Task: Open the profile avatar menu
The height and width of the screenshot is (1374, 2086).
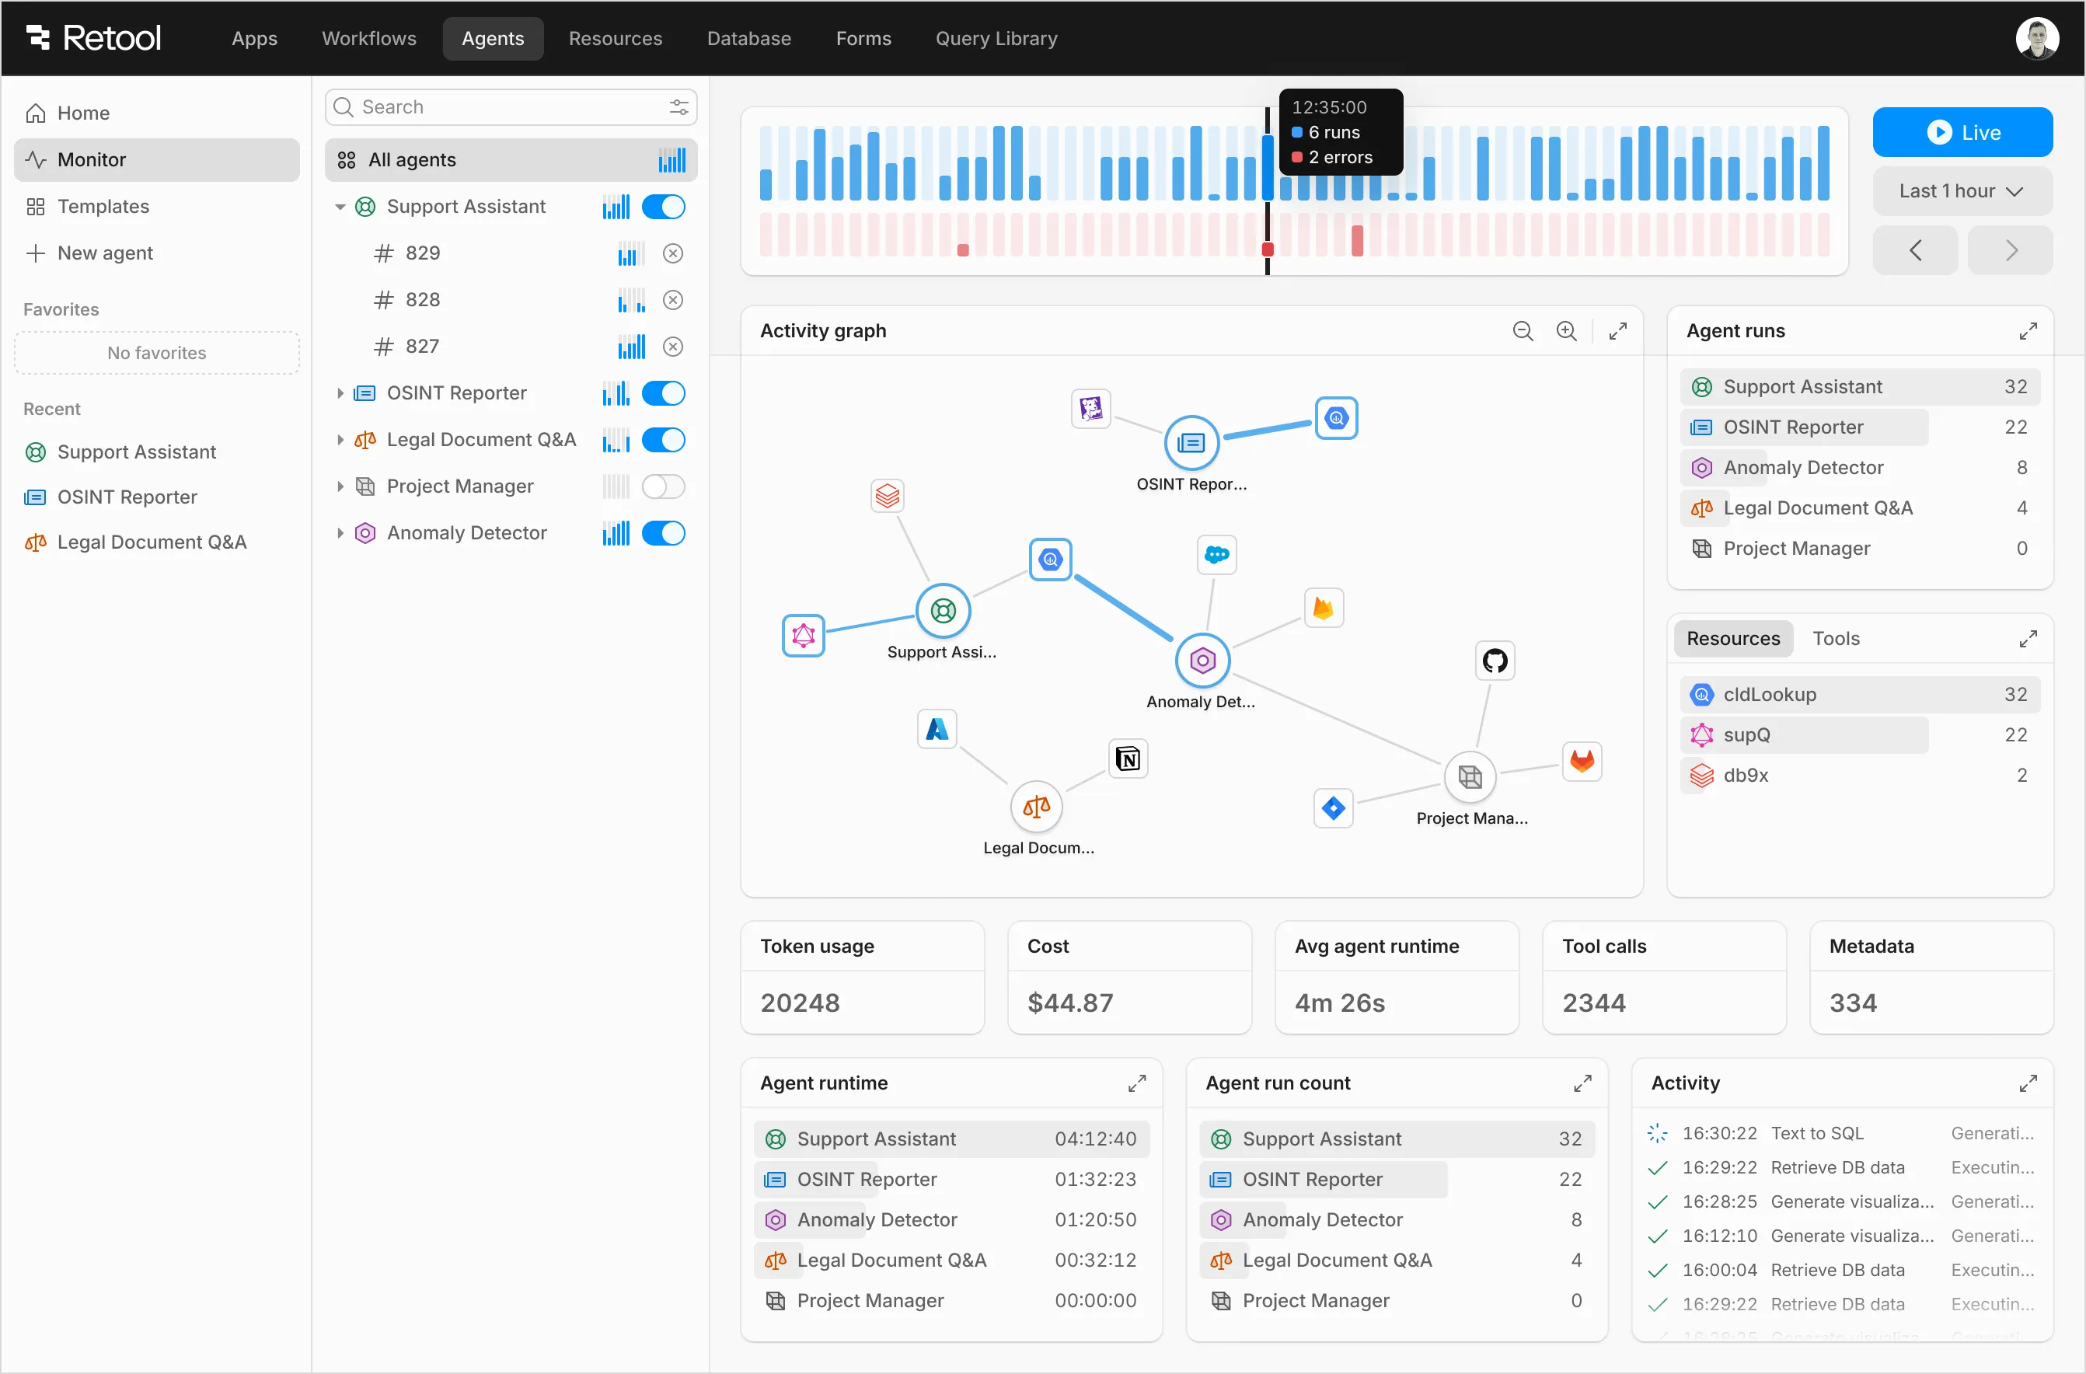Action: point(2038,37)
